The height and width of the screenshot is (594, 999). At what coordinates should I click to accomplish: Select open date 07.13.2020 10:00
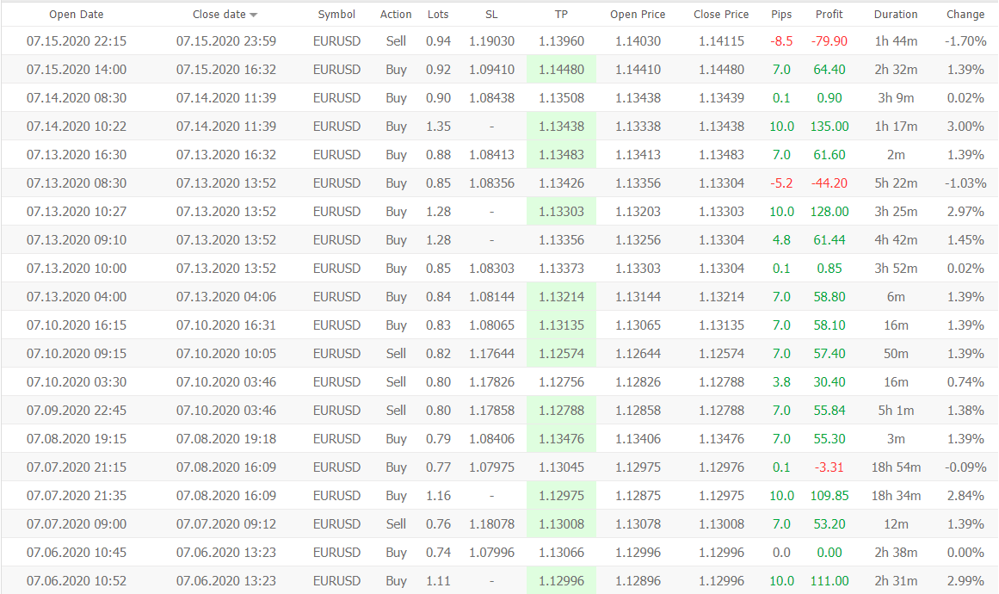point(77,269)
